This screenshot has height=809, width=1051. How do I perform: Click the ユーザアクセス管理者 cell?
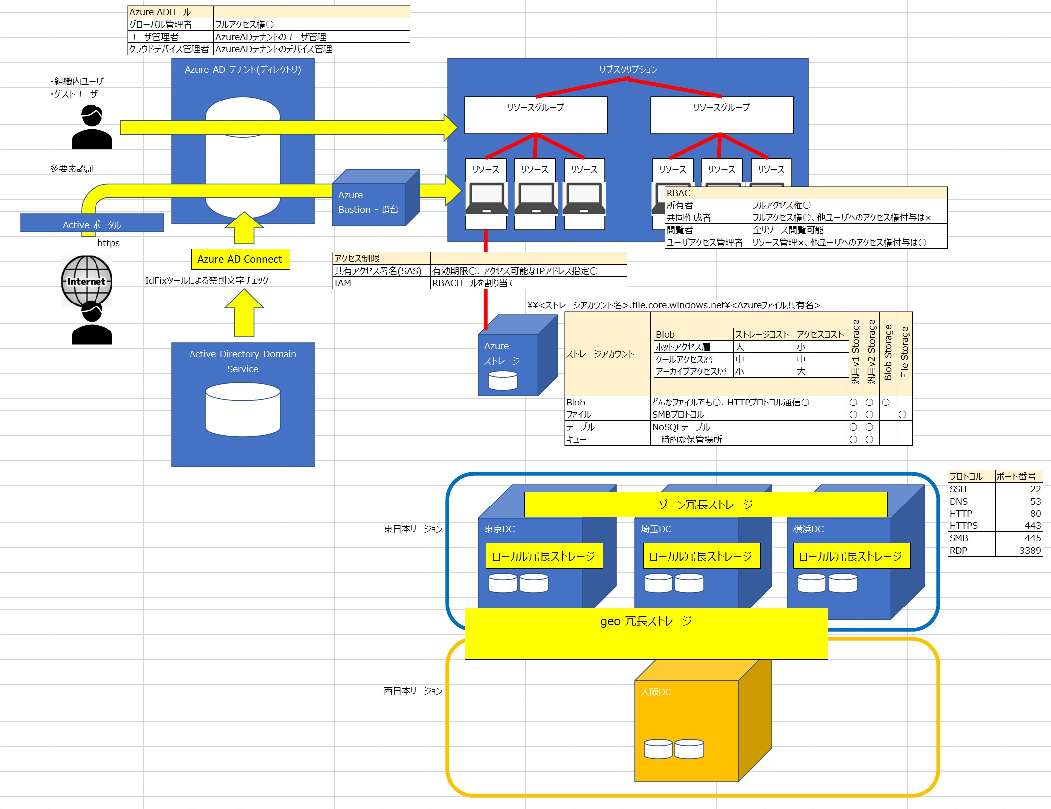[x=708, y=242]
